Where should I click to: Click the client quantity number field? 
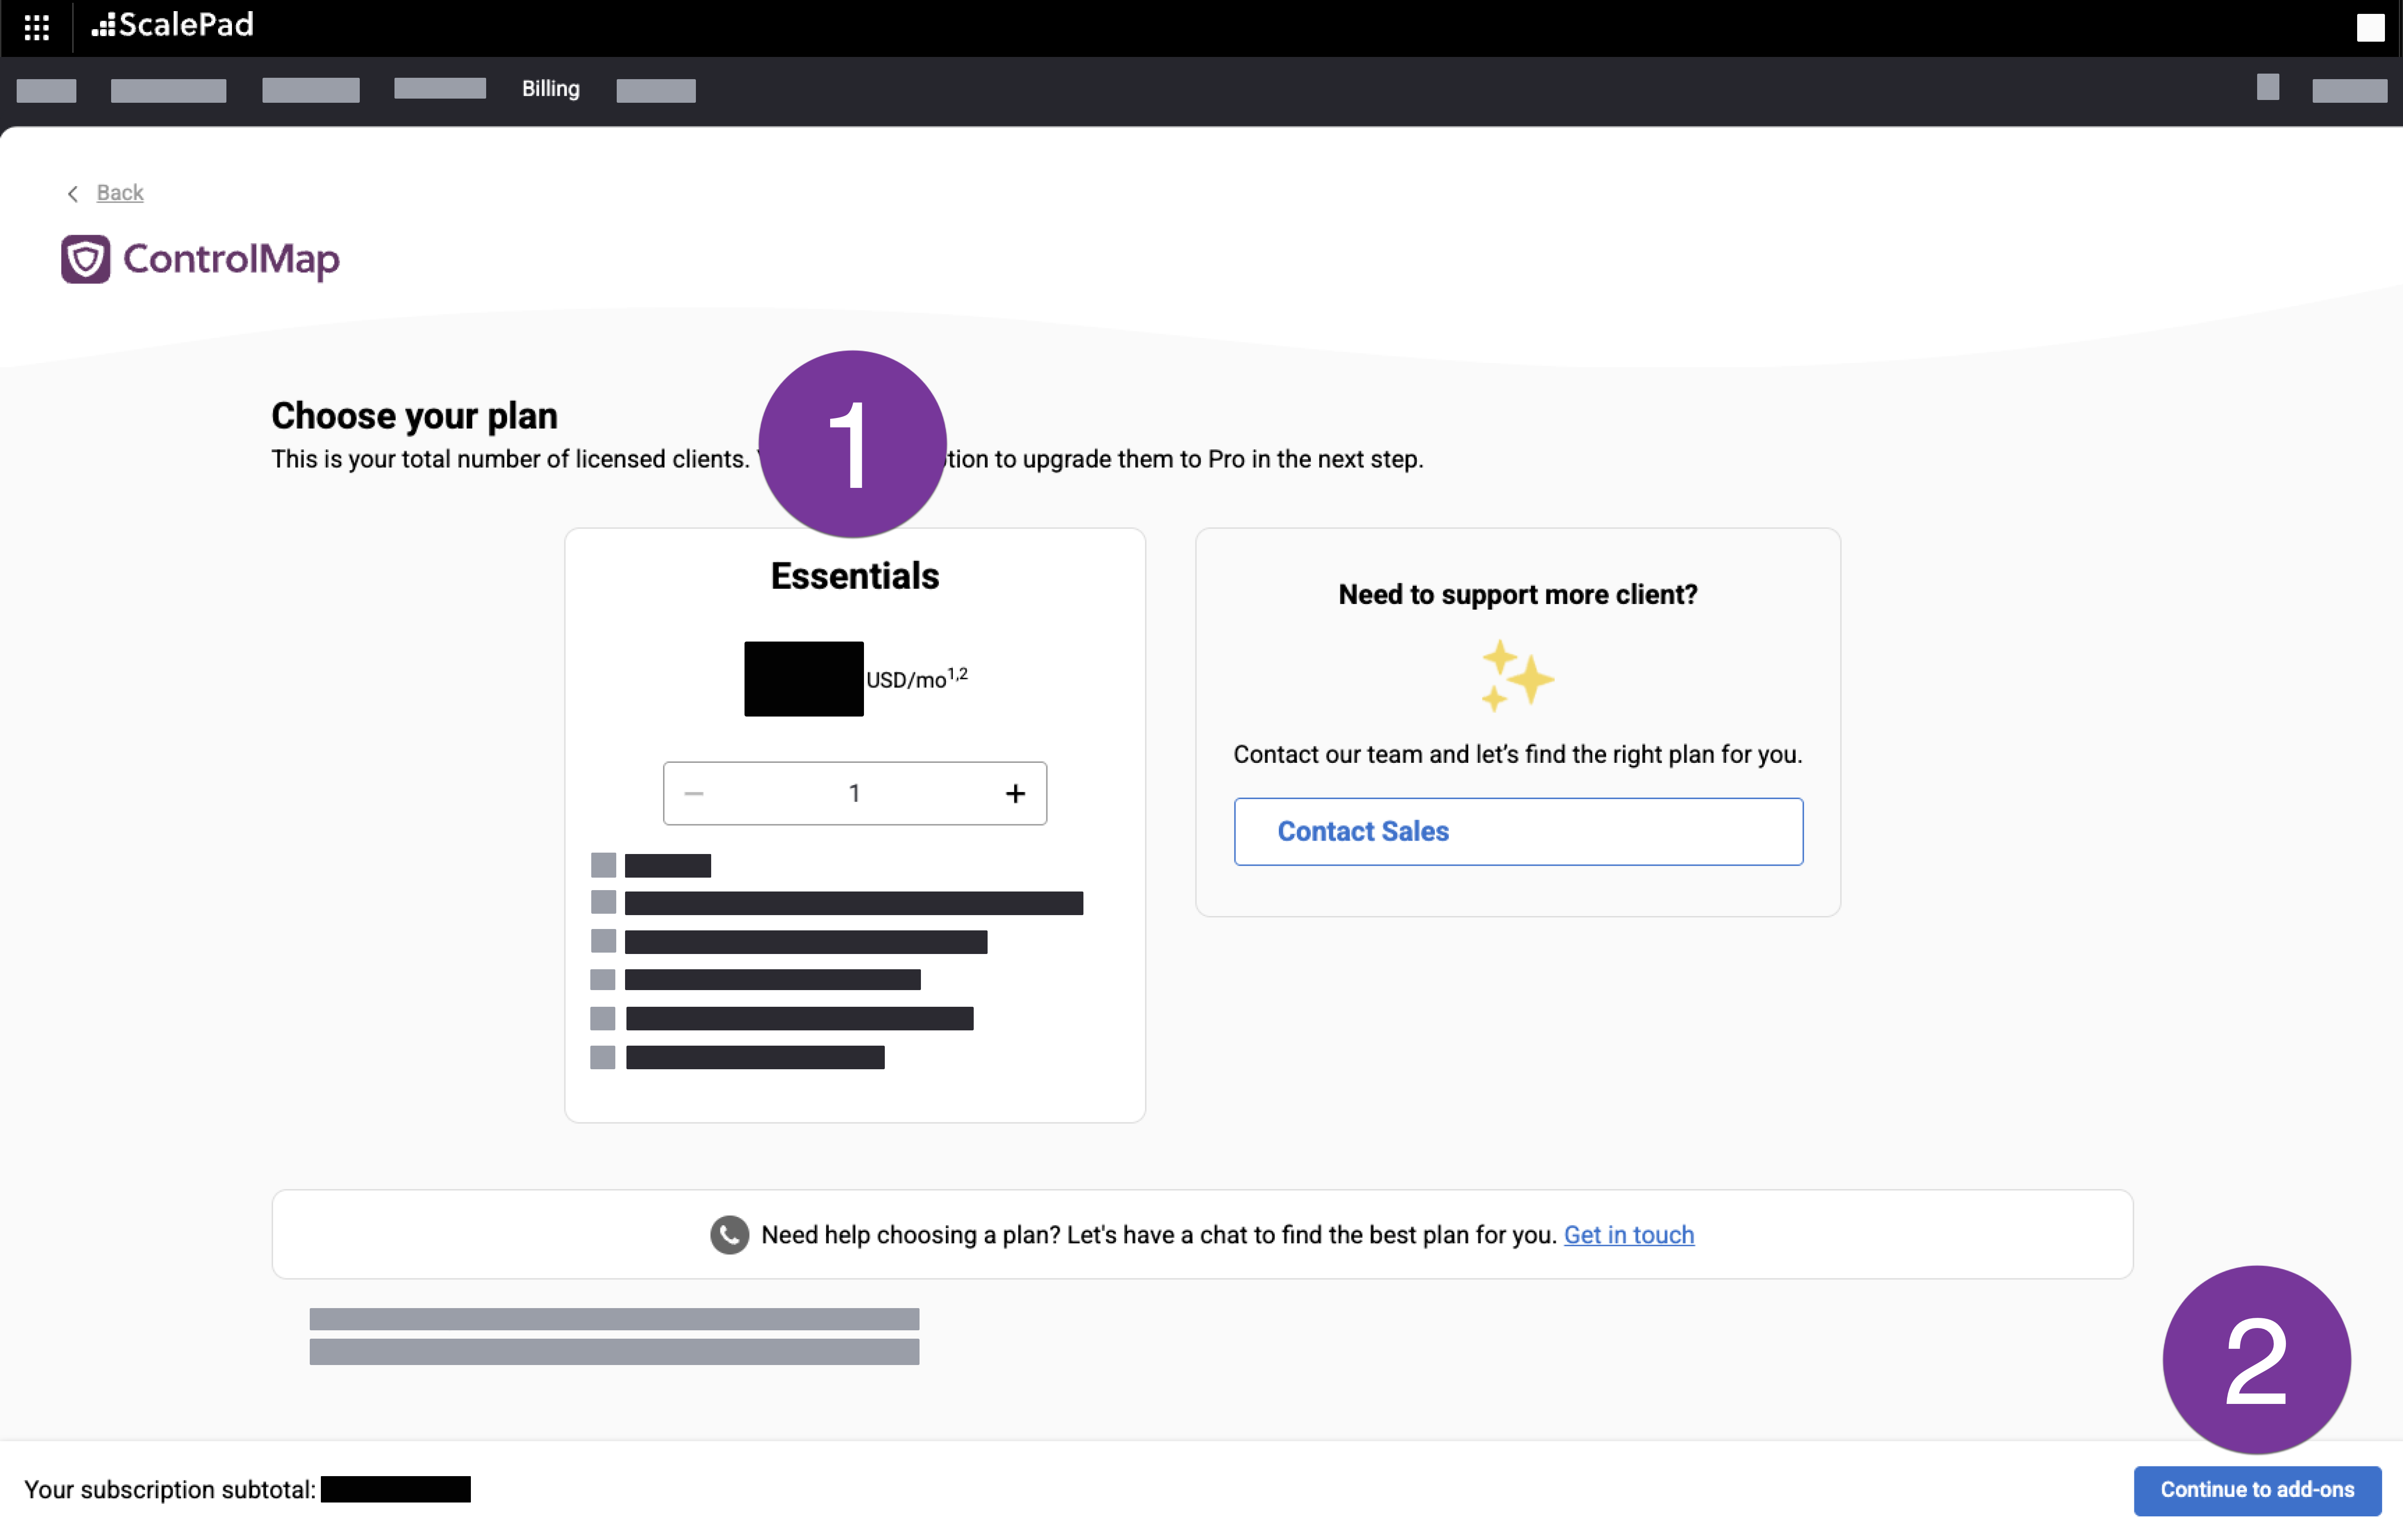coord(854,794)
